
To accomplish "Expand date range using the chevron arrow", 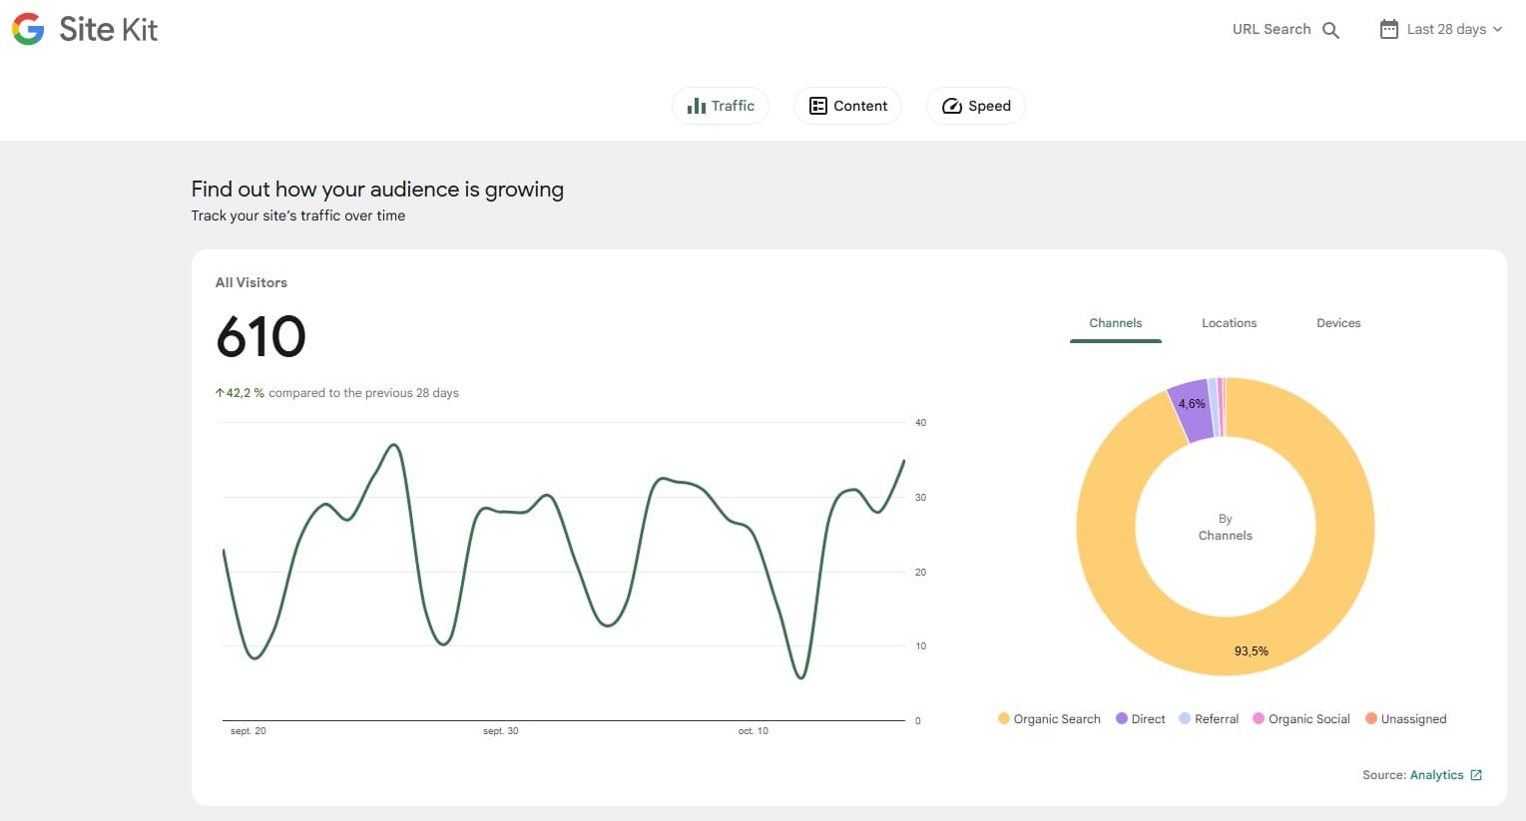I will point(1497,30).
